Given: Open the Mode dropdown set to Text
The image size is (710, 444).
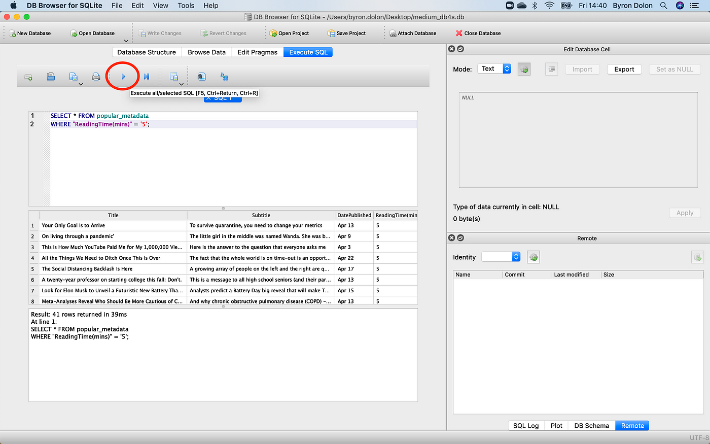Looking at the screenshot, I should [494, 69].
